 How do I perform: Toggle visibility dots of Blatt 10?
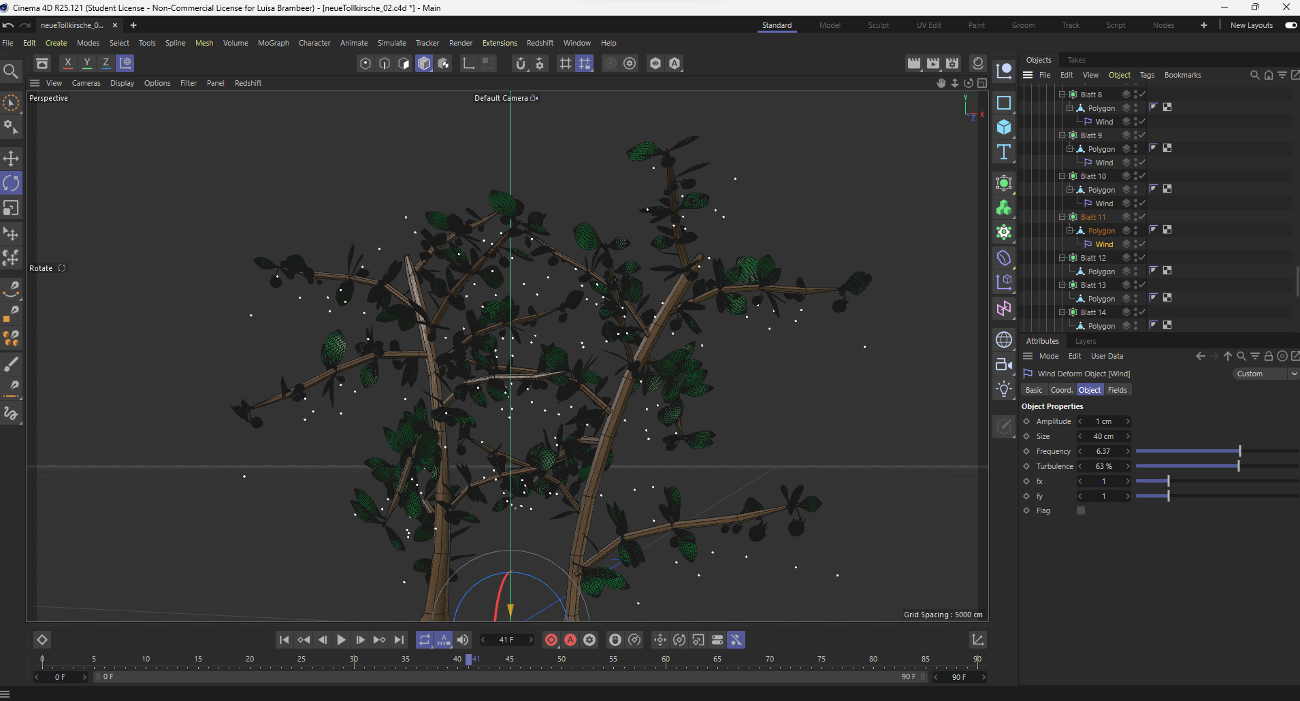tap(1135, 176)
